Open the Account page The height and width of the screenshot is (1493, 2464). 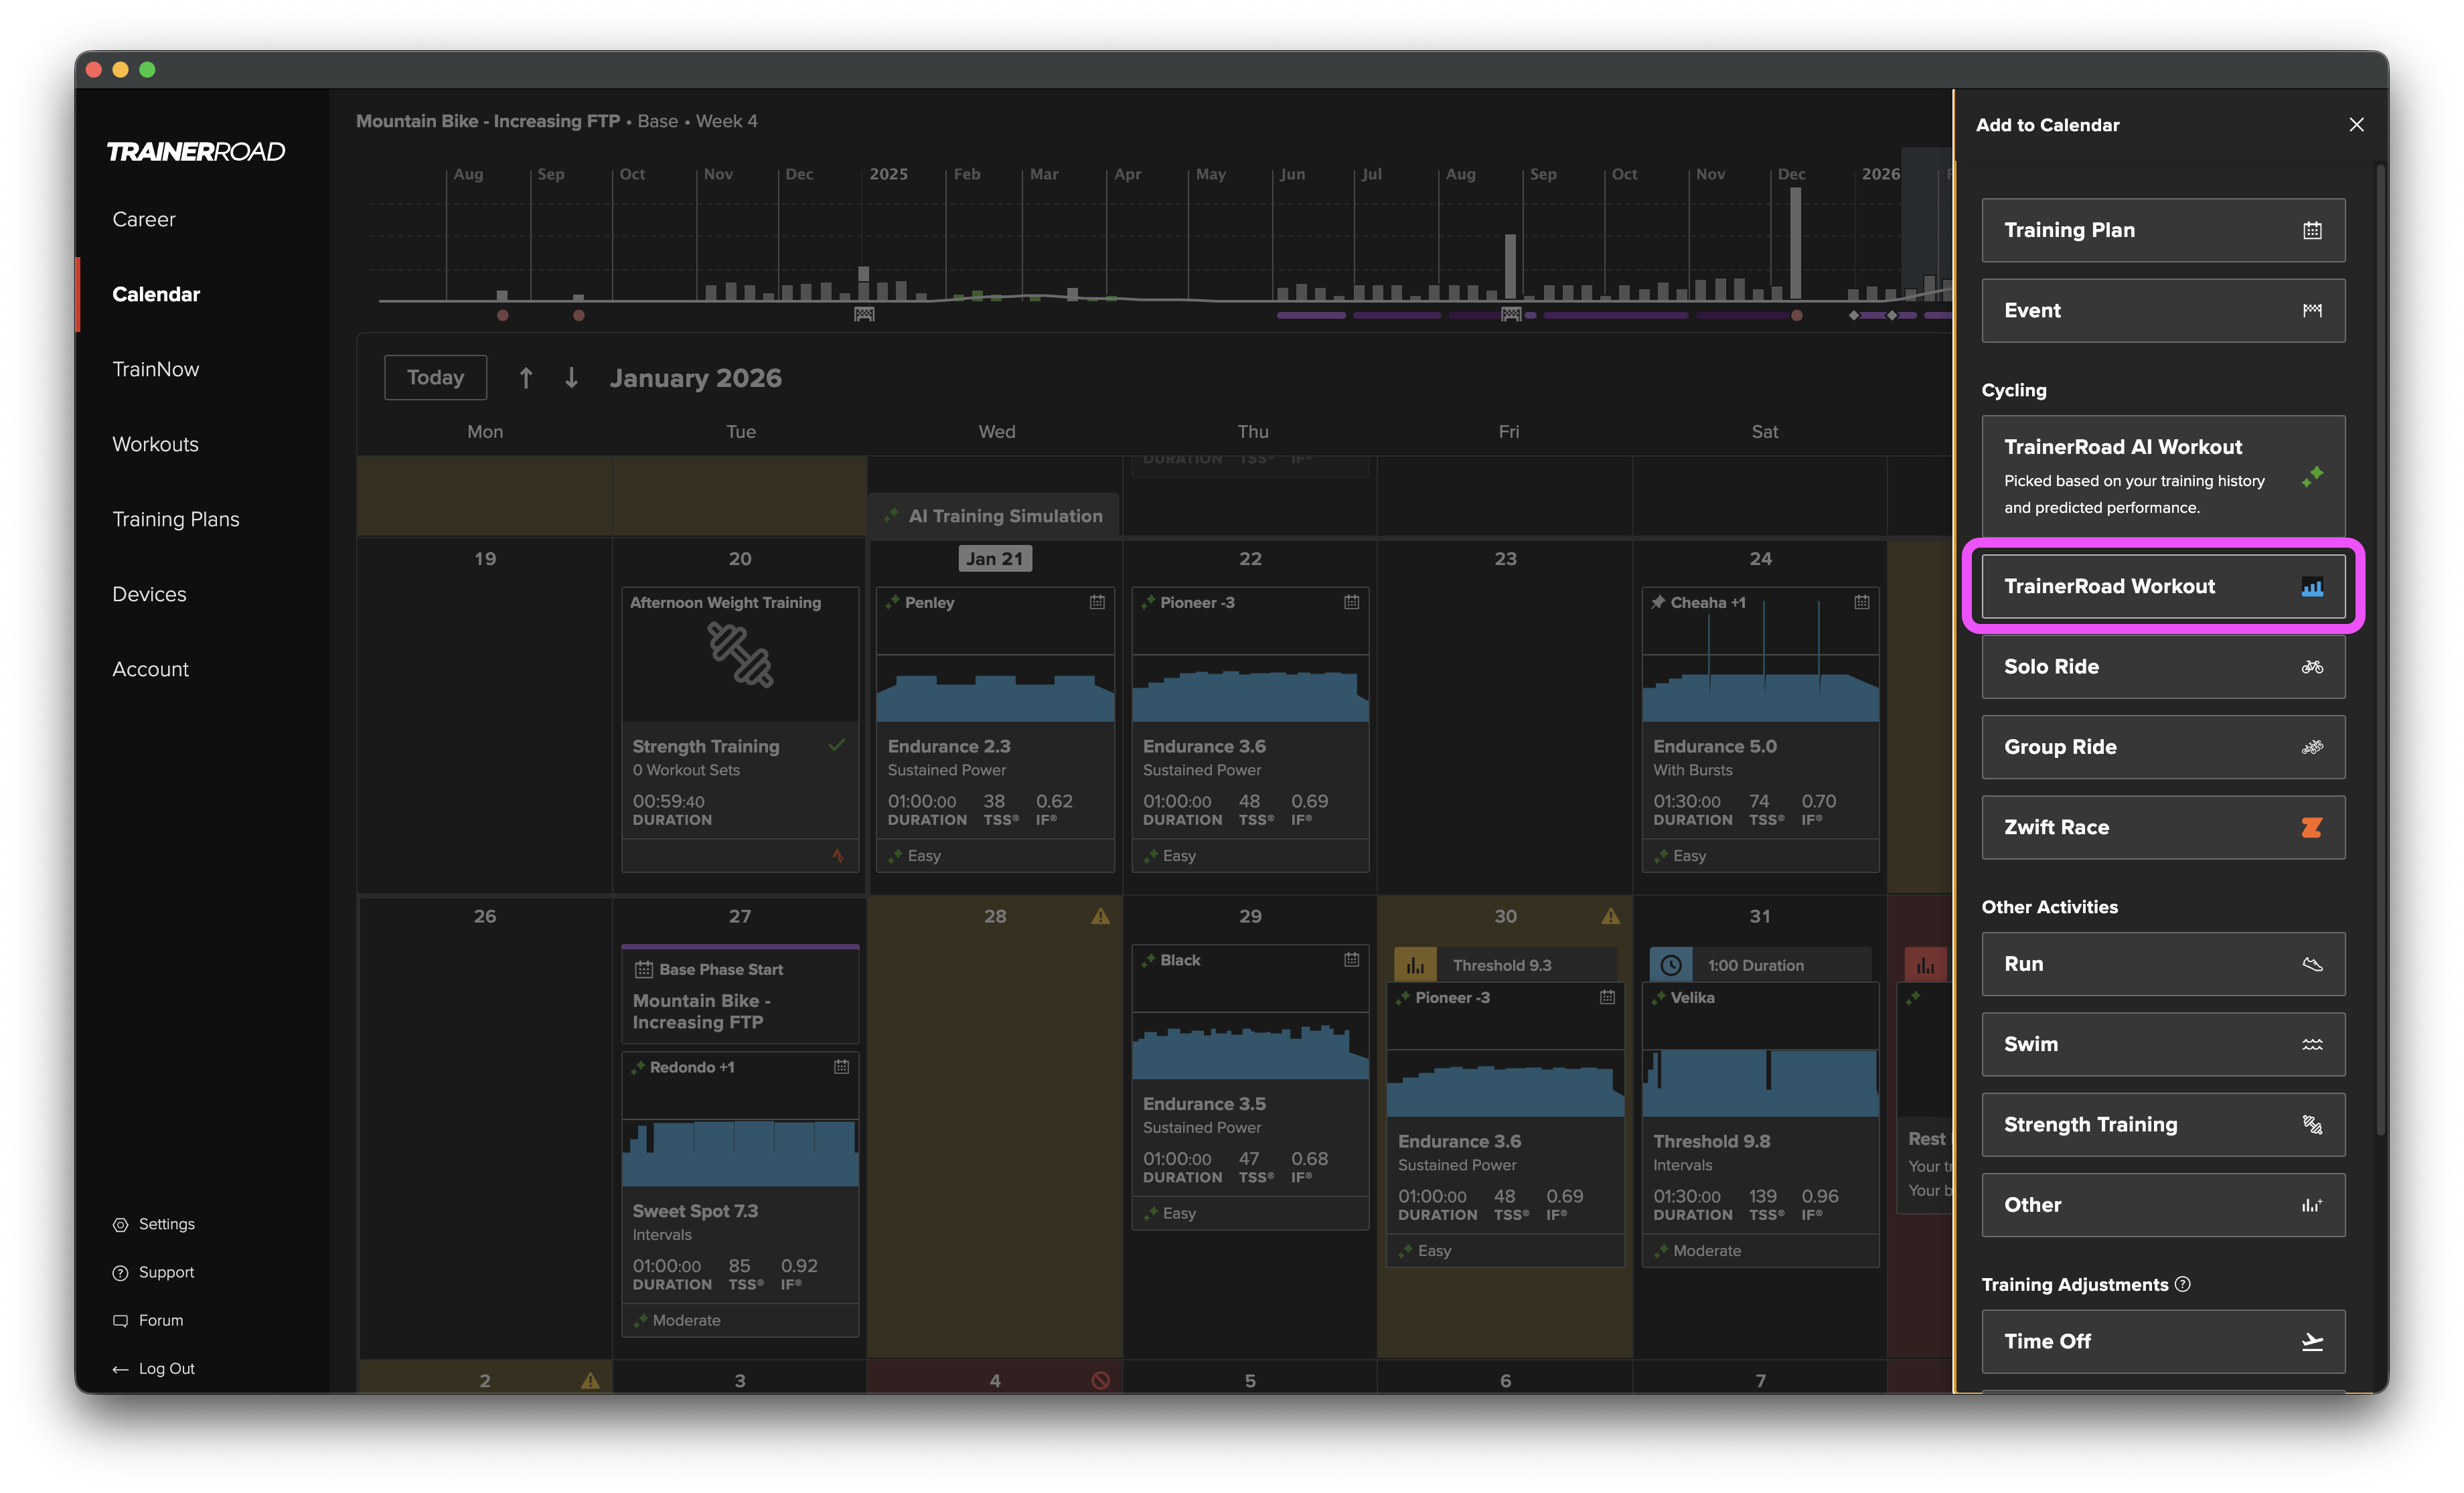click(150, 669)
